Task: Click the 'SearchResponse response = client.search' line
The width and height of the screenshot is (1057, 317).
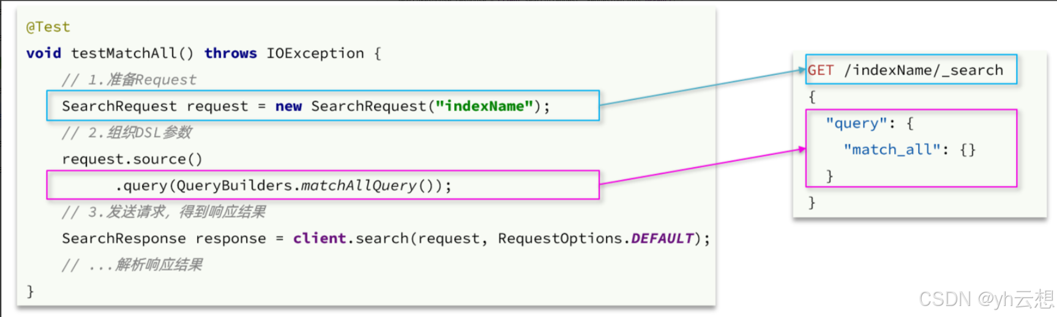Action: point(386,238)
